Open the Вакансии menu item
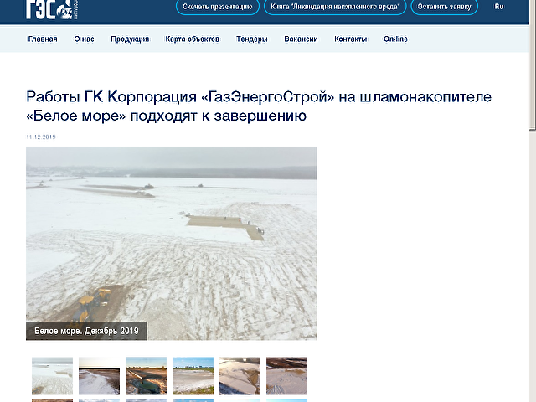The image size is (536, 402). point(301,39)
